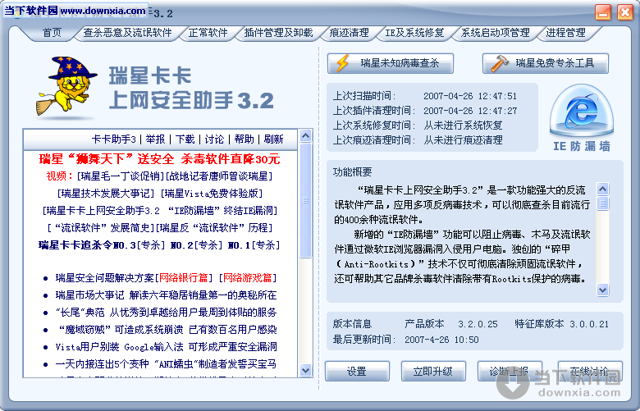This screenshot has width=640, height=411.
Task: Switch to 查杀恶意及流氓软件 tab
Action: coord(127,33)
